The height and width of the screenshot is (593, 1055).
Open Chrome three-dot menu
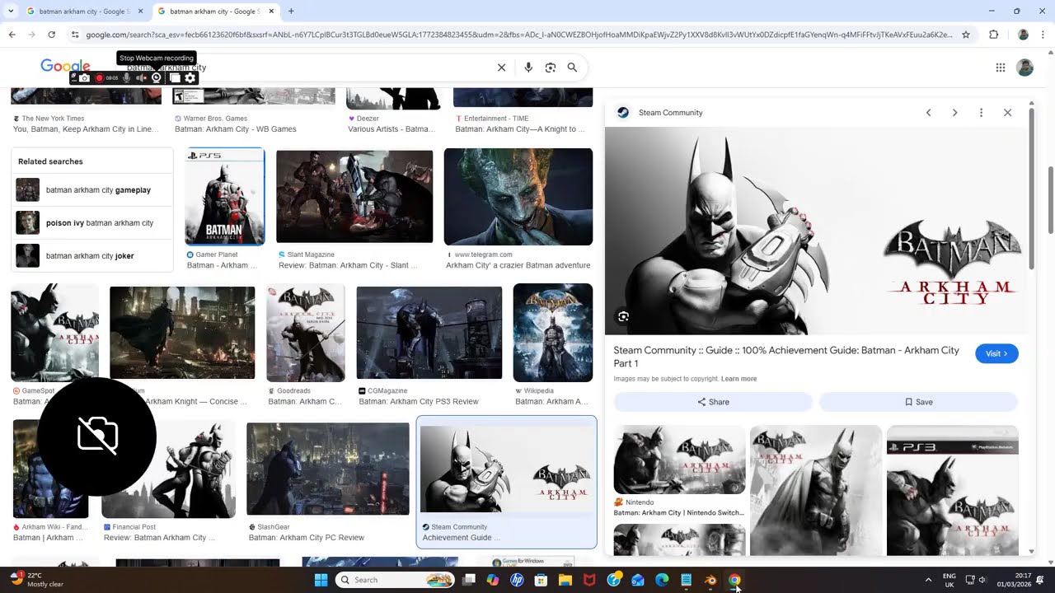[1043, 35]
